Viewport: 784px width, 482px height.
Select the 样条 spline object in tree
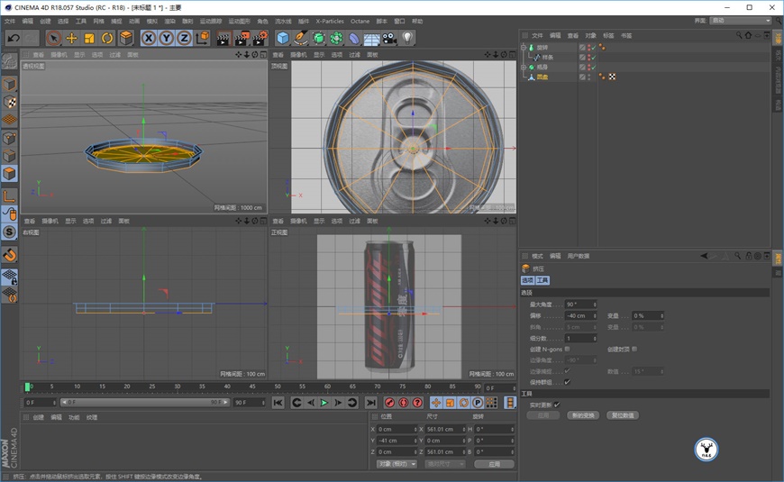click(x=548, y=58)
